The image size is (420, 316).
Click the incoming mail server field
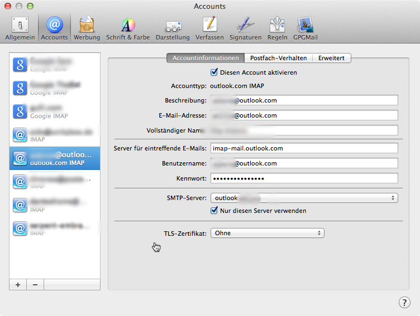(x=304, y=148)
